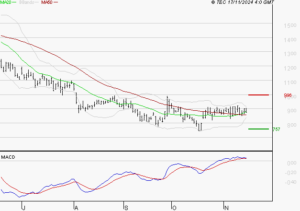Click the dark red MA50 legend swatch
This screenshot has height=211, width=300.
pyautogui.click(x=56, y=2)
